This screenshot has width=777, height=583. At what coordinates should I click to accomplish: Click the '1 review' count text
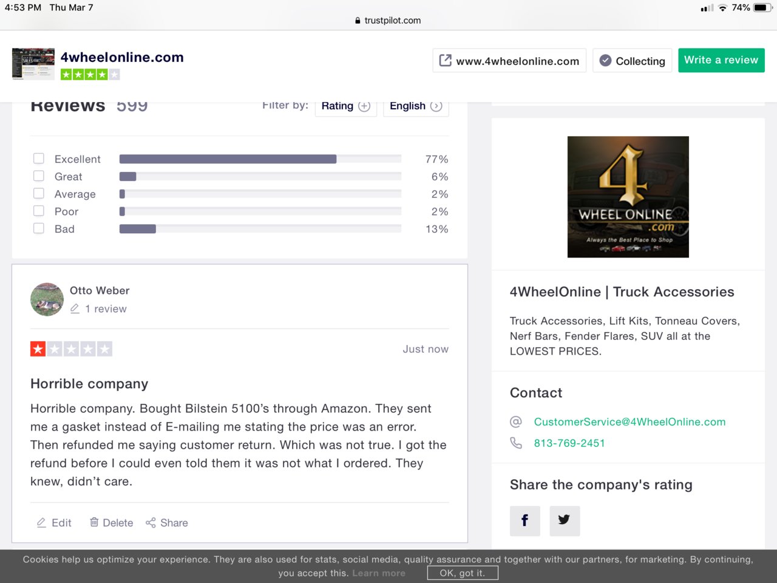pos(106,309)
